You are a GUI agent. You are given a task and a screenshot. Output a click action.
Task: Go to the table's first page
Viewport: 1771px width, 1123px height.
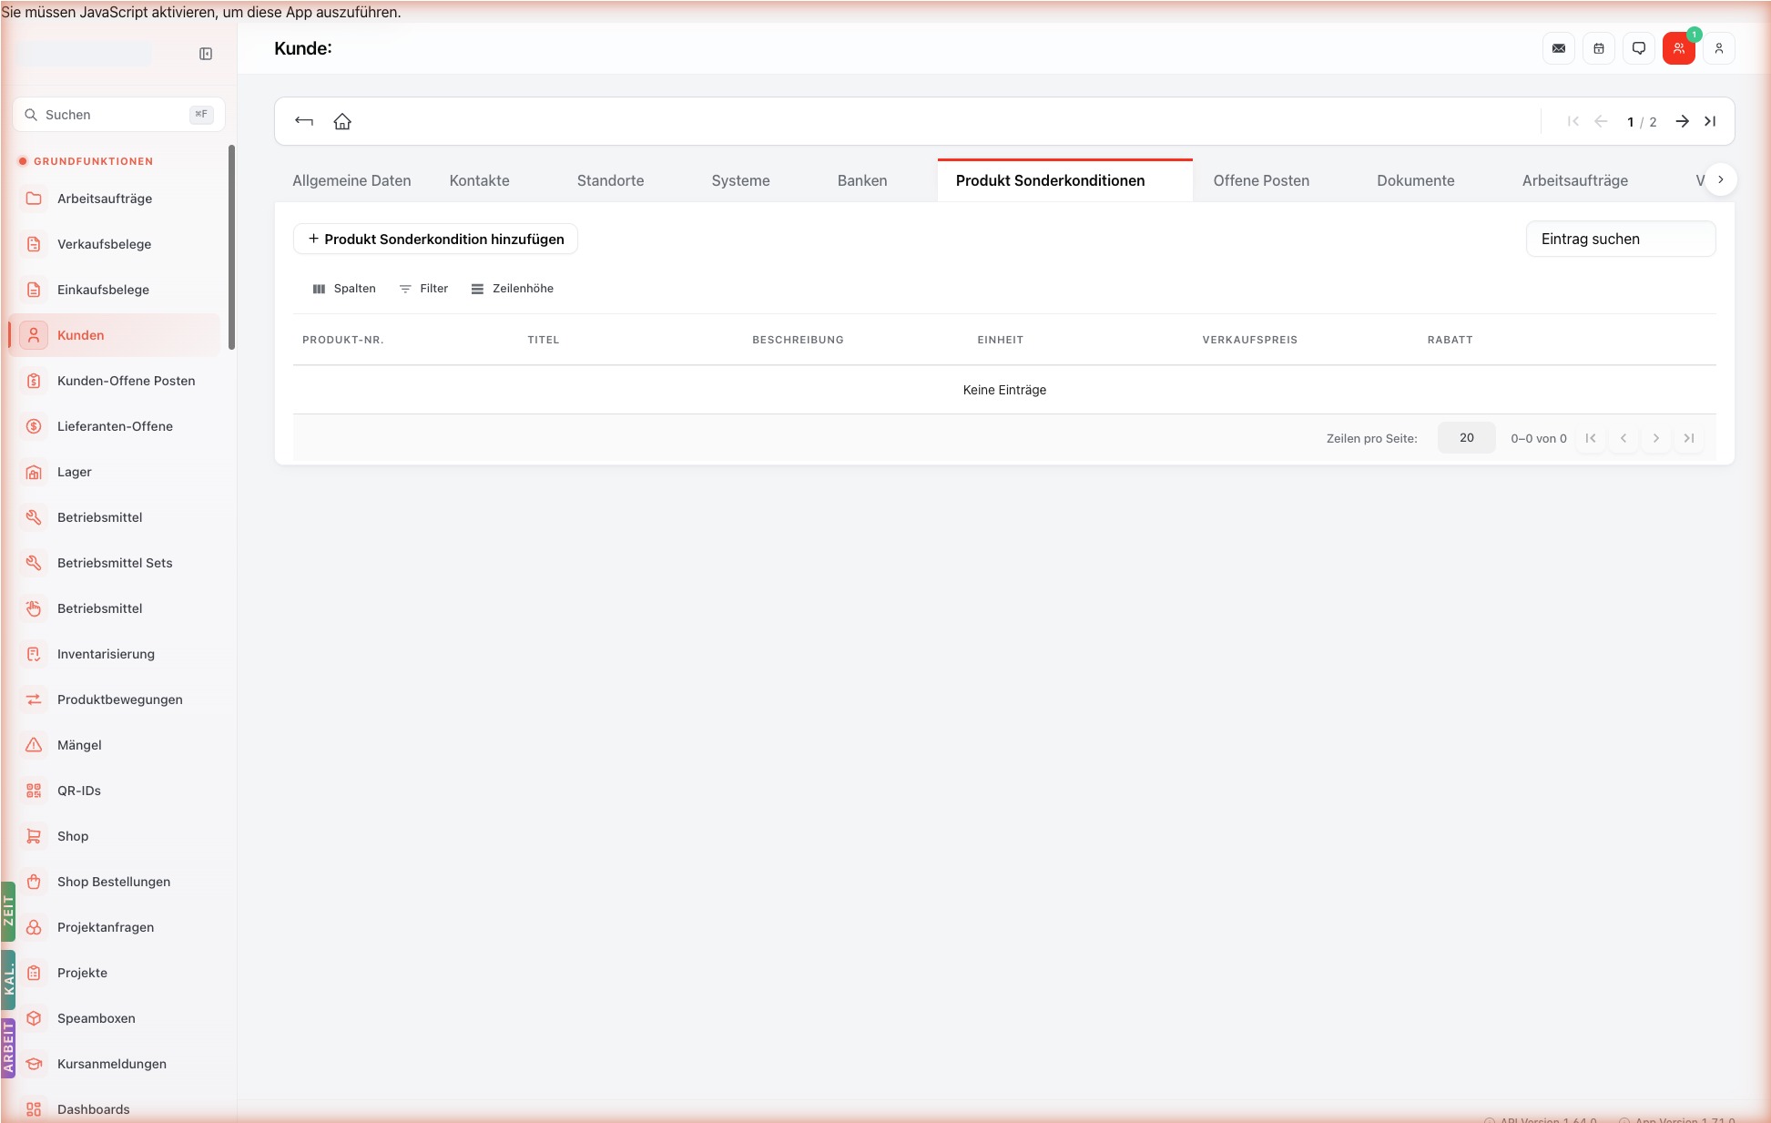coord(1590,438)
